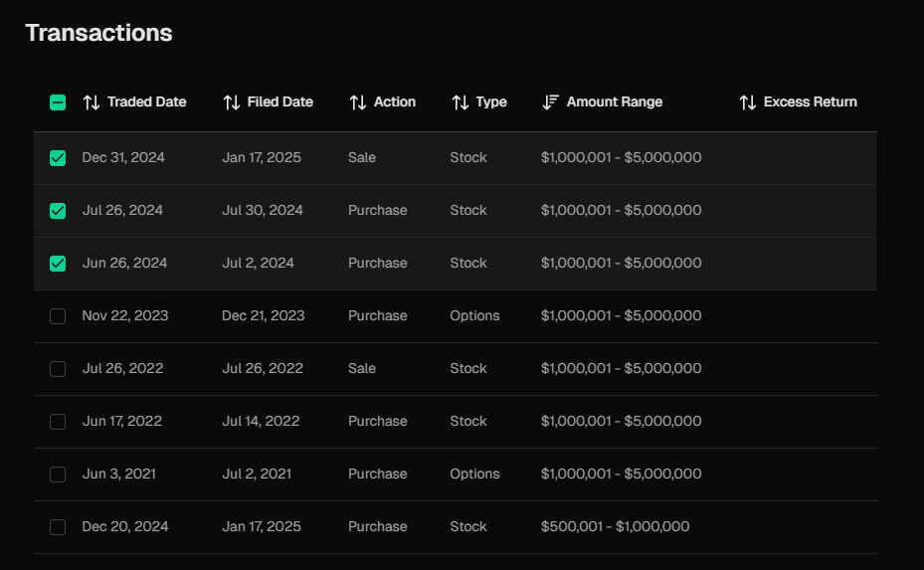Viewport: 924px width, 570px height.
Task: Uncheck the Dec 31, 2024 transaction row
Action: [58, 158]
